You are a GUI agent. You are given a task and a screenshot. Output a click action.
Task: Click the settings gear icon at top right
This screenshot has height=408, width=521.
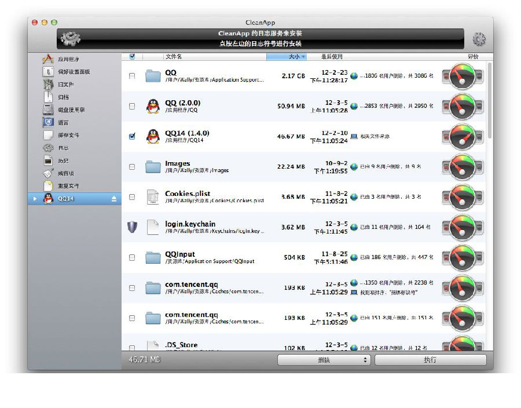(x=479, y=39)
